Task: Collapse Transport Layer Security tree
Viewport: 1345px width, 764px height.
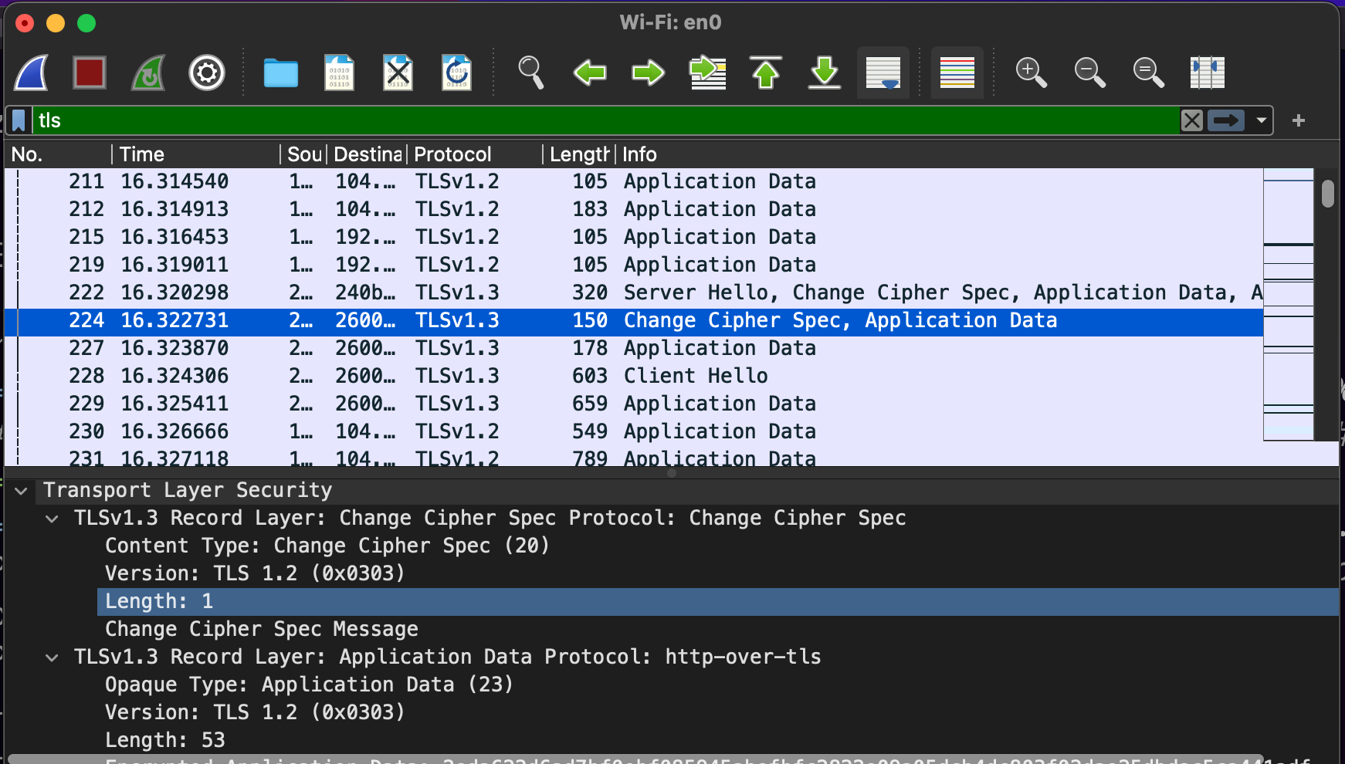Action: point(22,491)
